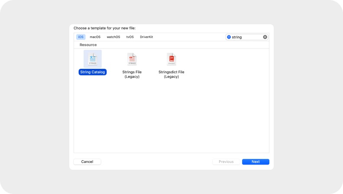Image resolution: width=343 pixels, height=194 pixels.
Task: Select the Strings File (Legacy) icon
Action: click(132, 59)
